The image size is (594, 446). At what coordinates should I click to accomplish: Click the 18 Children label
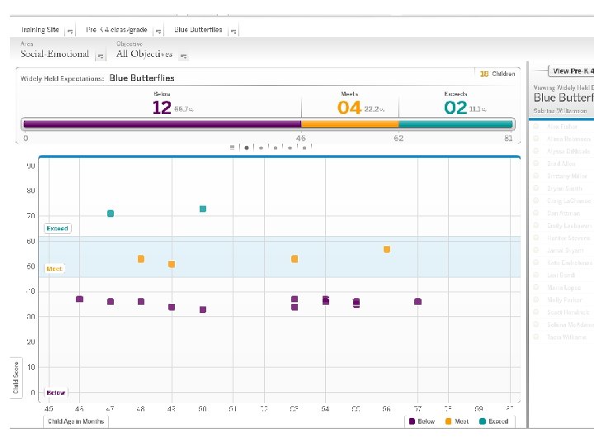click(x=497, y=74)
